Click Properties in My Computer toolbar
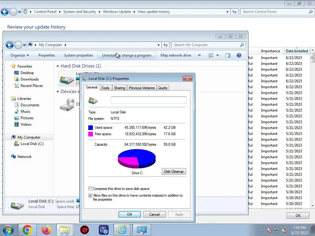Viewport: 315px width, 236px height. tap(47, 55)
